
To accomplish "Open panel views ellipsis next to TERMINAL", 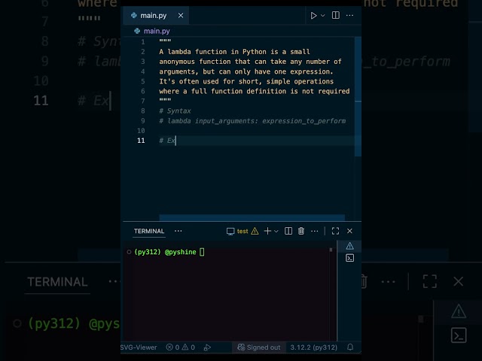I will tap(178, 231).
